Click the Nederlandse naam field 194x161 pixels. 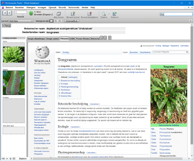pyautogui.click(x=86, y=32)
